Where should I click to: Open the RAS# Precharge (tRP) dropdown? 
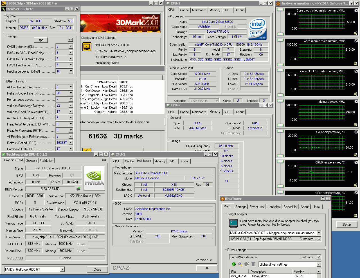click(71, 65)
